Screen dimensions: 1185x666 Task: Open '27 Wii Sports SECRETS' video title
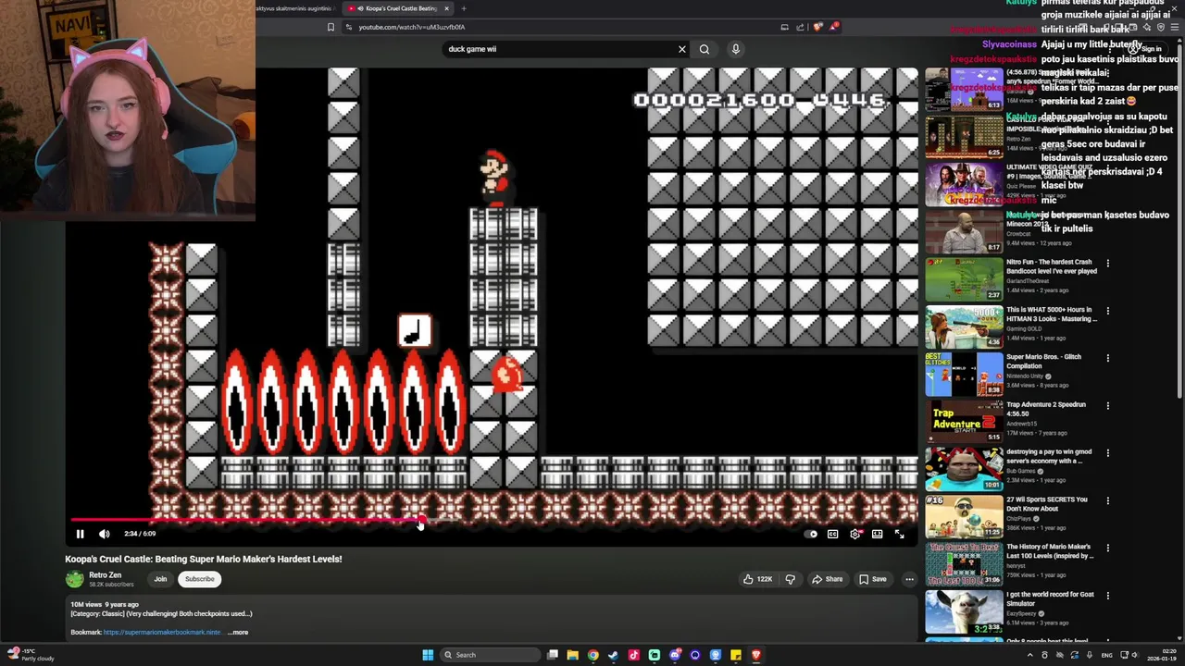coord(1047,504)
